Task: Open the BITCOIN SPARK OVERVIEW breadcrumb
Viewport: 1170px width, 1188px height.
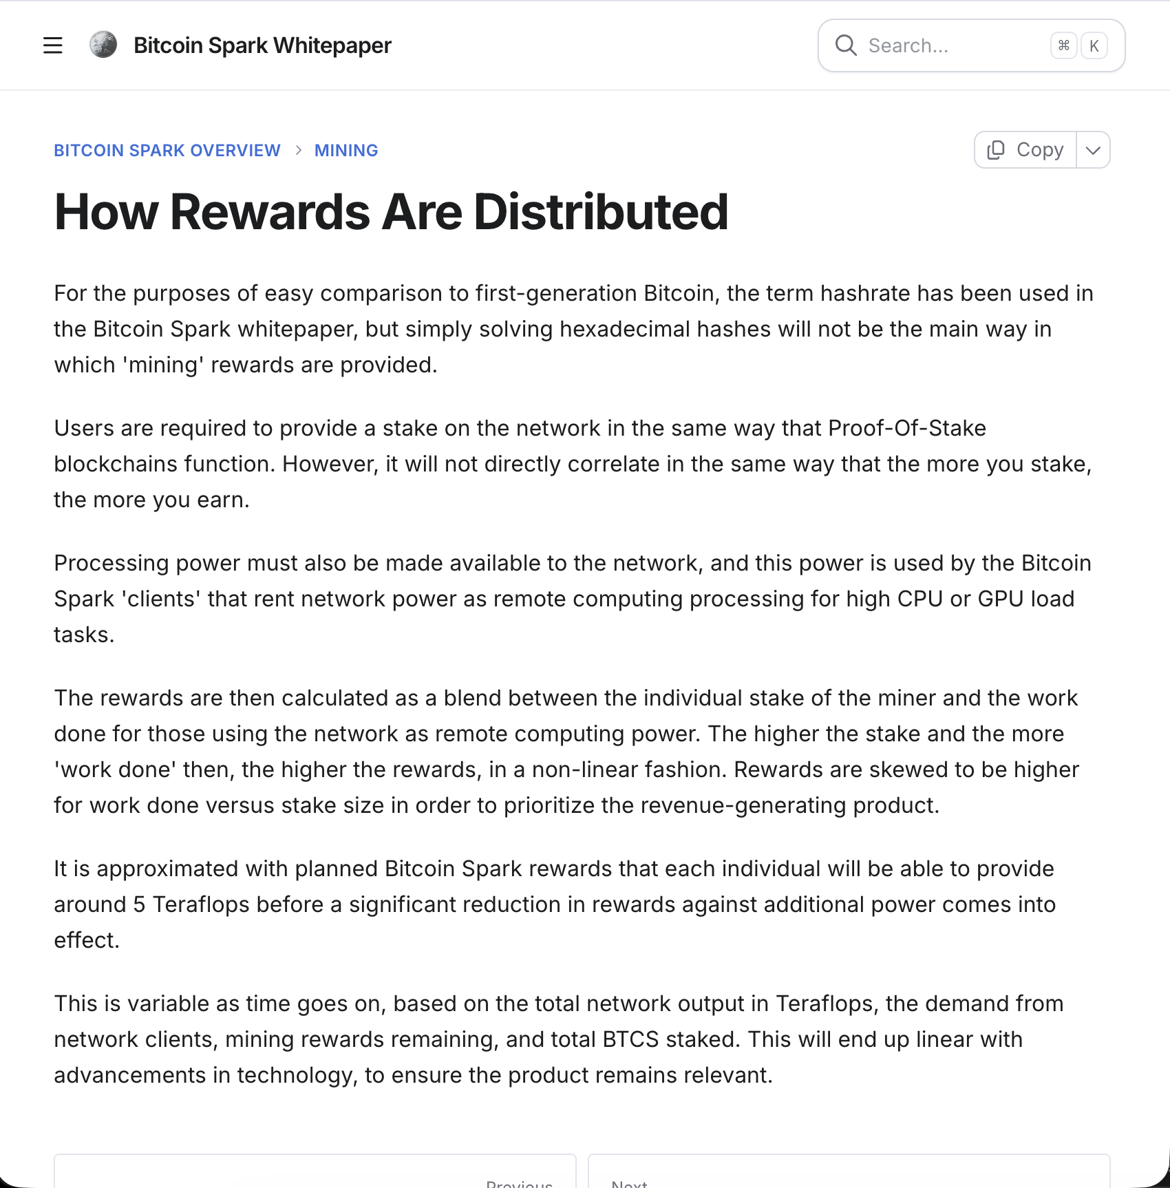Action: coord(167,150)
